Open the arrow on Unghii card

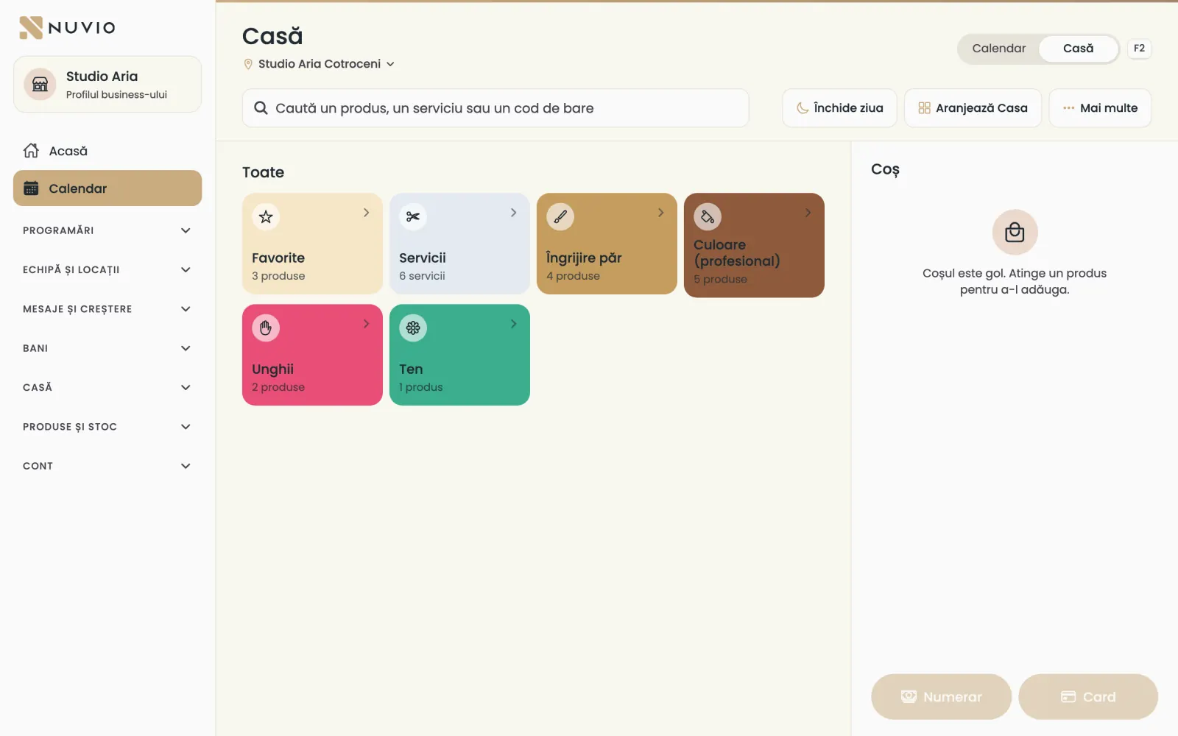pyautogui.click(x=366, y=324)
